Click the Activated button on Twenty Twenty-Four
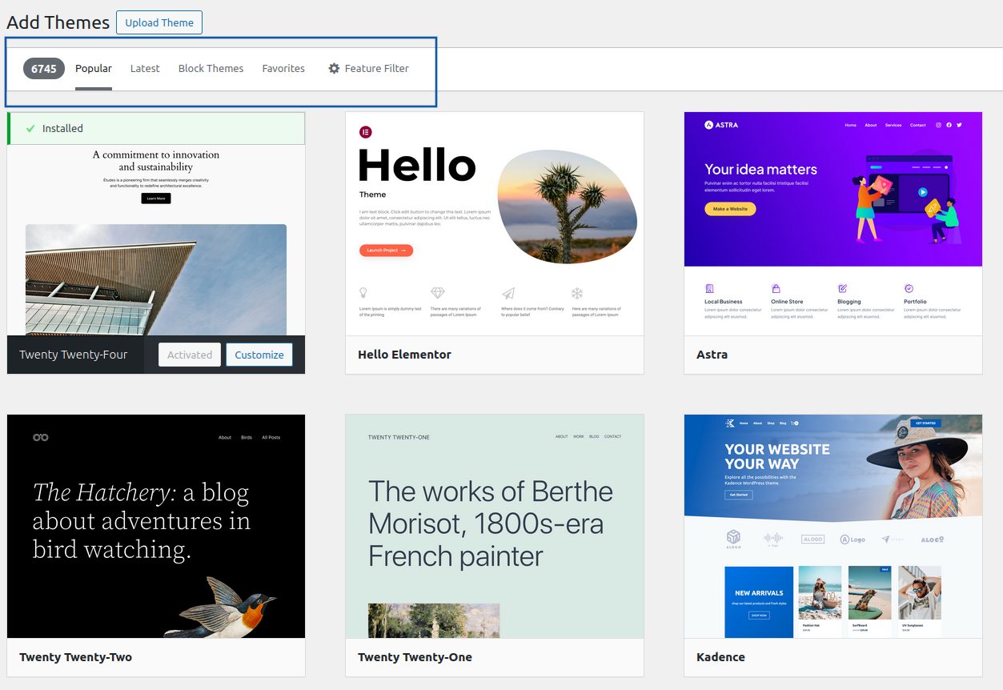The image size is (1003, 690). click(x=190, y=355)
